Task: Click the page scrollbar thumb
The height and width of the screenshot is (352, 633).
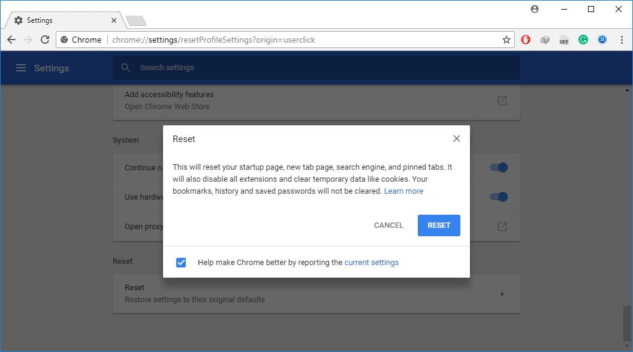Action: pyautogui.click(x=627, y=323)
